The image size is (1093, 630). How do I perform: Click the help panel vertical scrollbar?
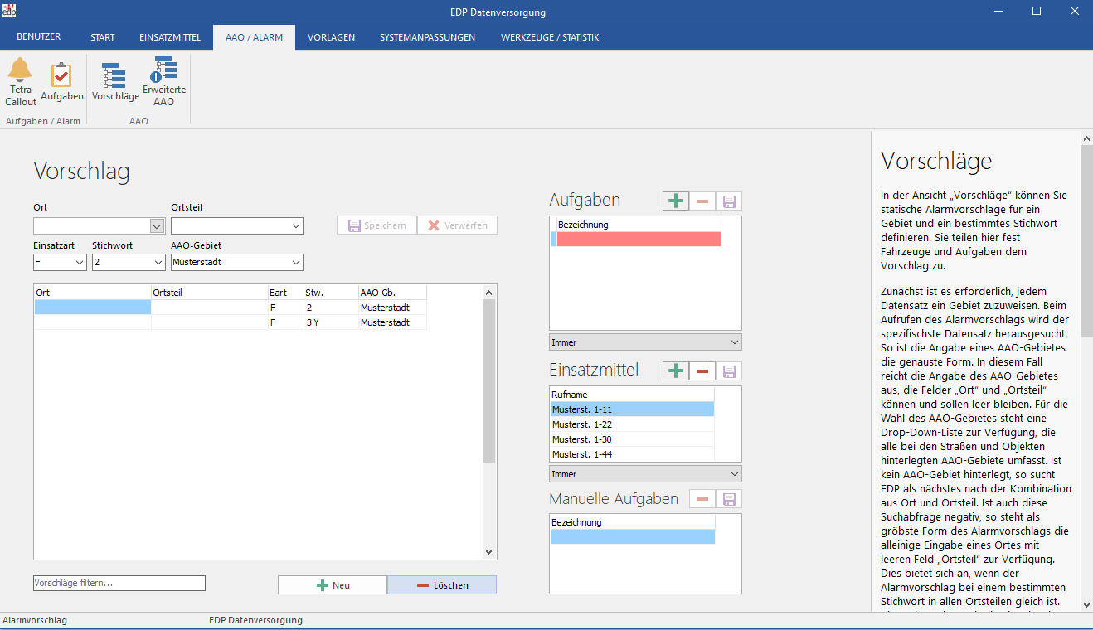click(1086, 240)
